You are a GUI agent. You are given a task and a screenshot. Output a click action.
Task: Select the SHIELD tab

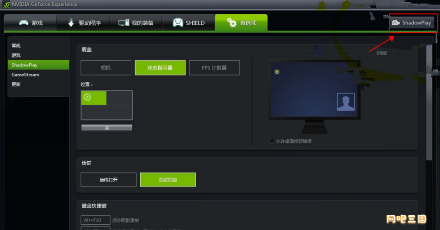tap(189, 23)
